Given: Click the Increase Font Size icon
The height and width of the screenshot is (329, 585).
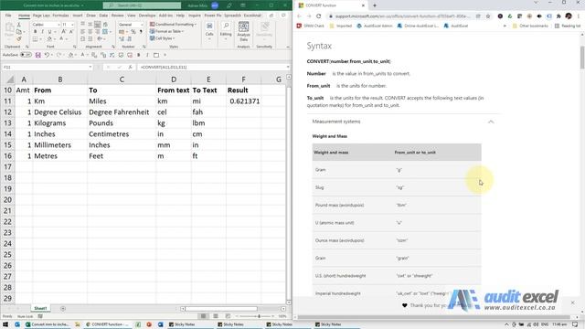Looking at the screenshot, I should 64,32.
